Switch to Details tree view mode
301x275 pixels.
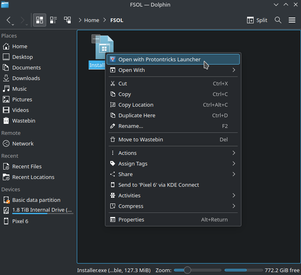point(67,20)
